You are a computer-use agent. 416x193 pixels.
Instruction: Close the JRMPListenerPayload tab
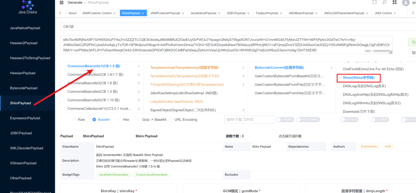click(183, 13)
